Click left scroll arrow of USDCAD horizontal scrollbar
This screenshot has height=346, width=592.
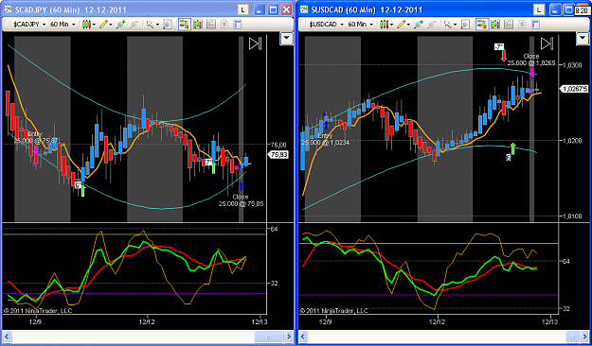point(303,337)
